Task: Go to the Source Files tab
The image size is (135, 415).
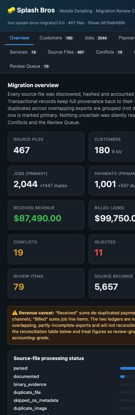Action: 66,52
